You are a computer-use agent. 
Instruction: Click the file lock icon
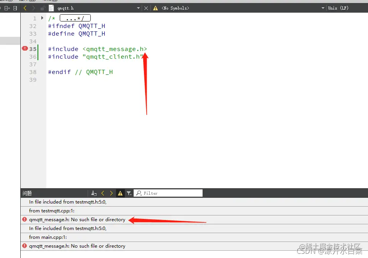tap(43, 8)
